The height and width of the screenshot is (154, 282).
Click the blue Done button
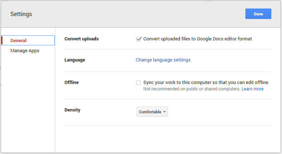click(x=258, y=14)
